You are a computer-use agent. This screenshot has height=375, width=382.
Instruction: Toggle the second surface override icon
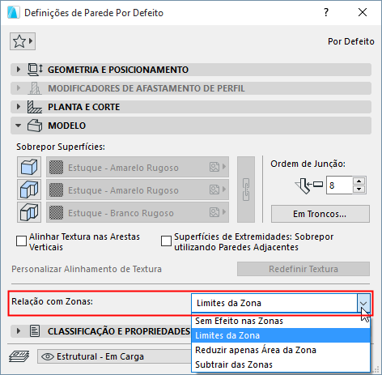[x=29, y=190]
